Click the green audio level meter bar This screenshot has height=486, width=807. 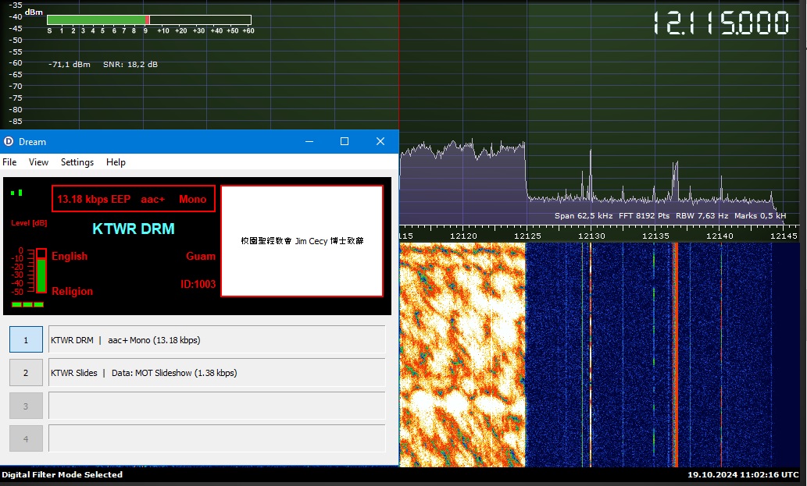(x=41, y=271)
